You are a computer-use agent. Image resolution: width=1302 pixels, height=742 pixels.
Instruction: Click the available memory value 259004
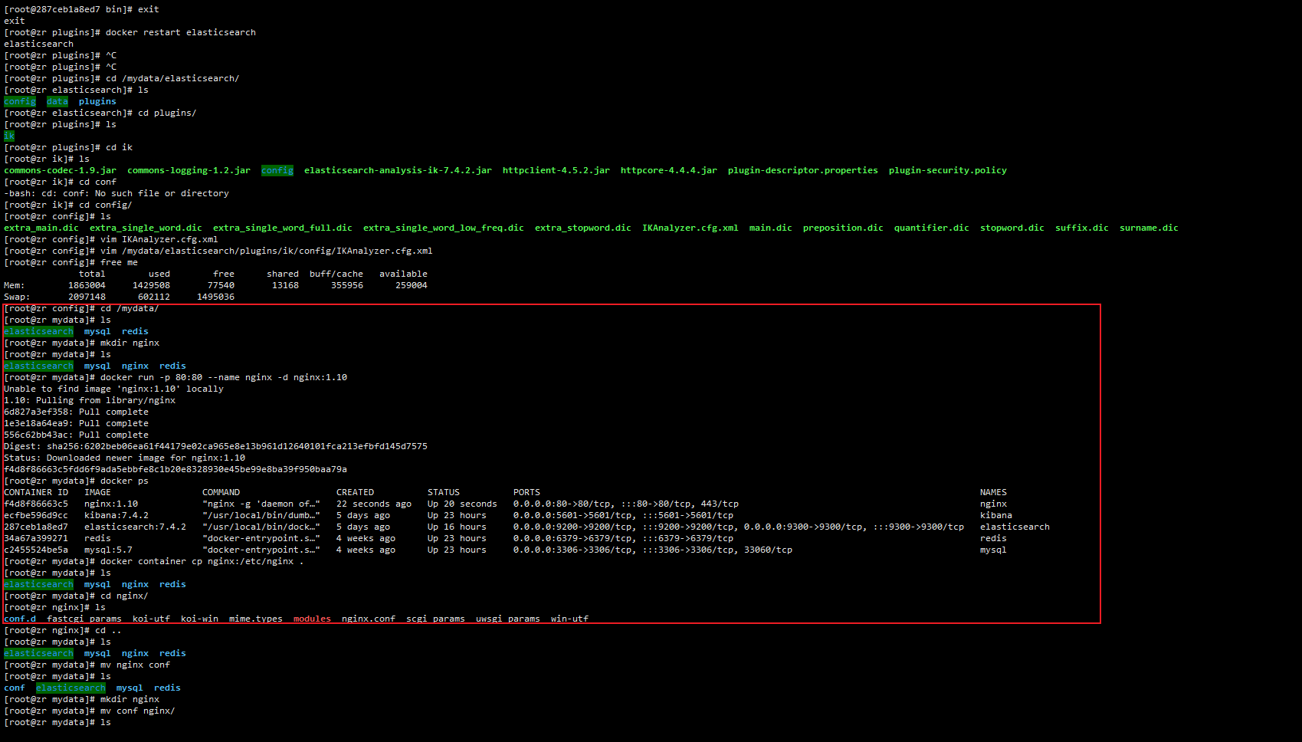[x=412, y=285]
